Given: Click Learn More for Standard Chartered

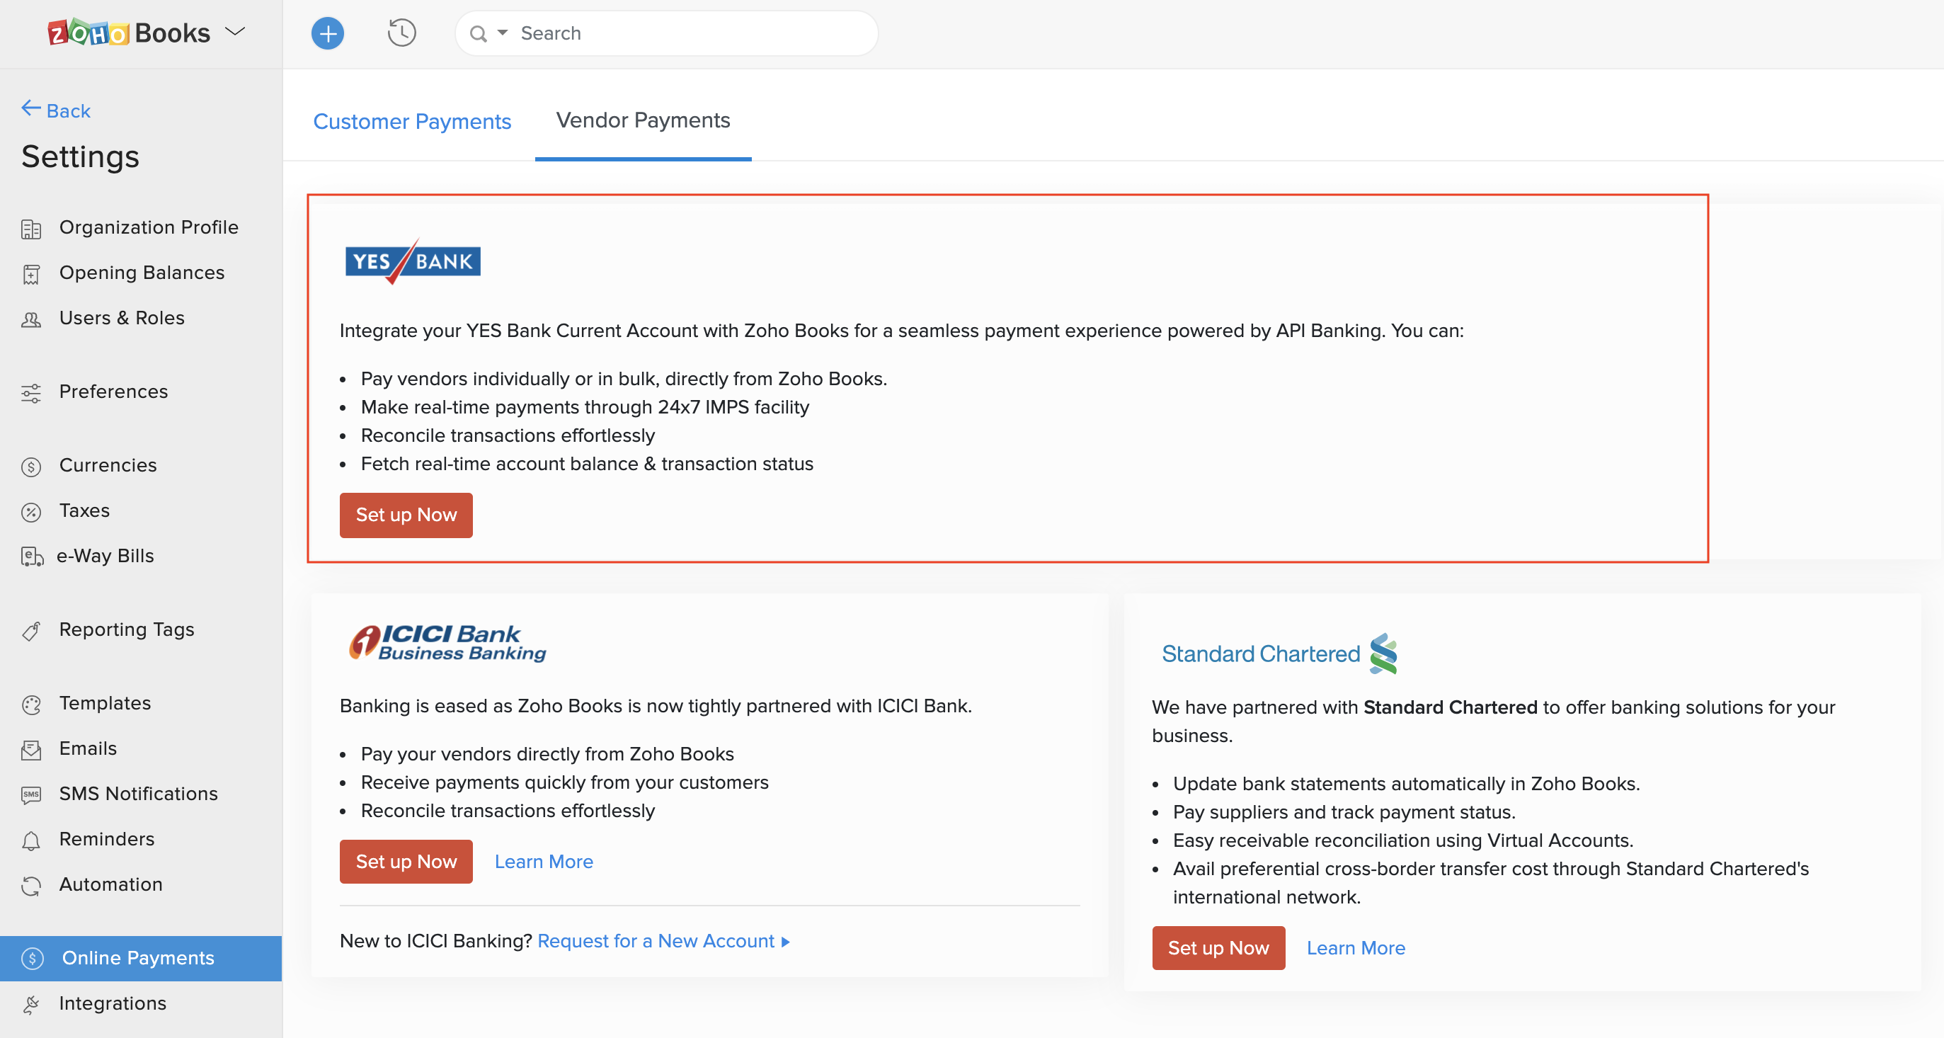Looking at the screenshot, I should tap(1356, 947).
